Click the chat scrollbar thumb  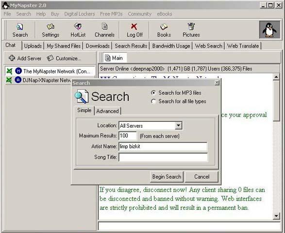click(276, 101)
